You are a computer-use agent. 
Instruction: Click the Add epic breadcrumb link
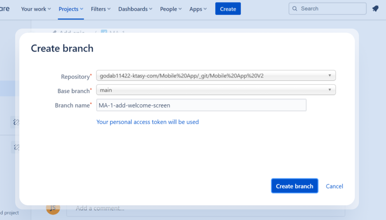(72, 32)
